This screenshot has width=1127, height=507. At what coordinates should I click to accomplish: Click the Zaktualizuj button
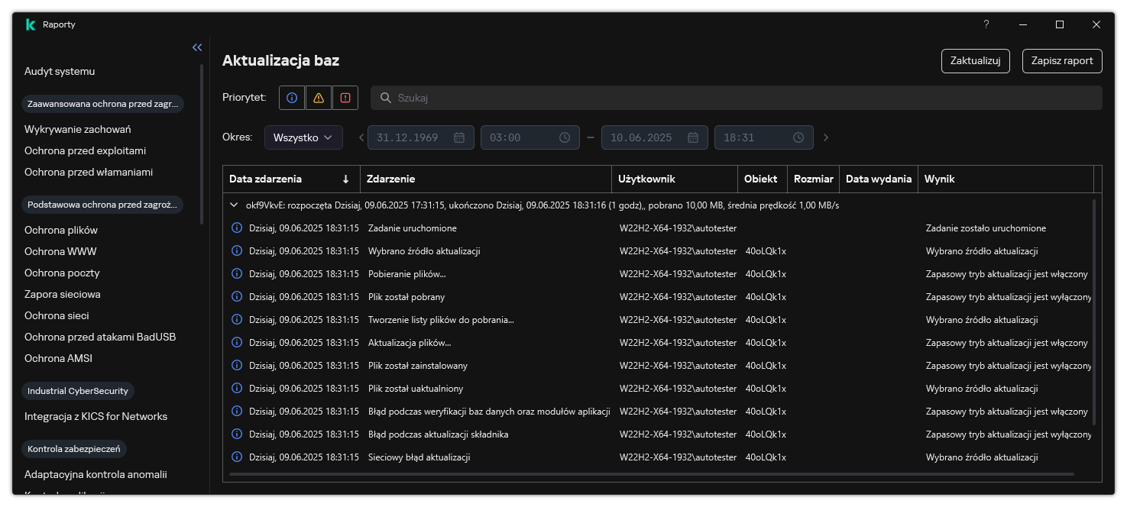pos(975,61)
